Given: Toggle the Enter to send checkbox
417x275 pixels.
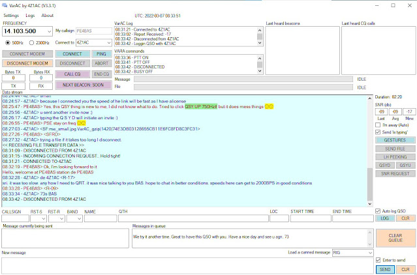Looking at the screenshot, I should [378, 260].
